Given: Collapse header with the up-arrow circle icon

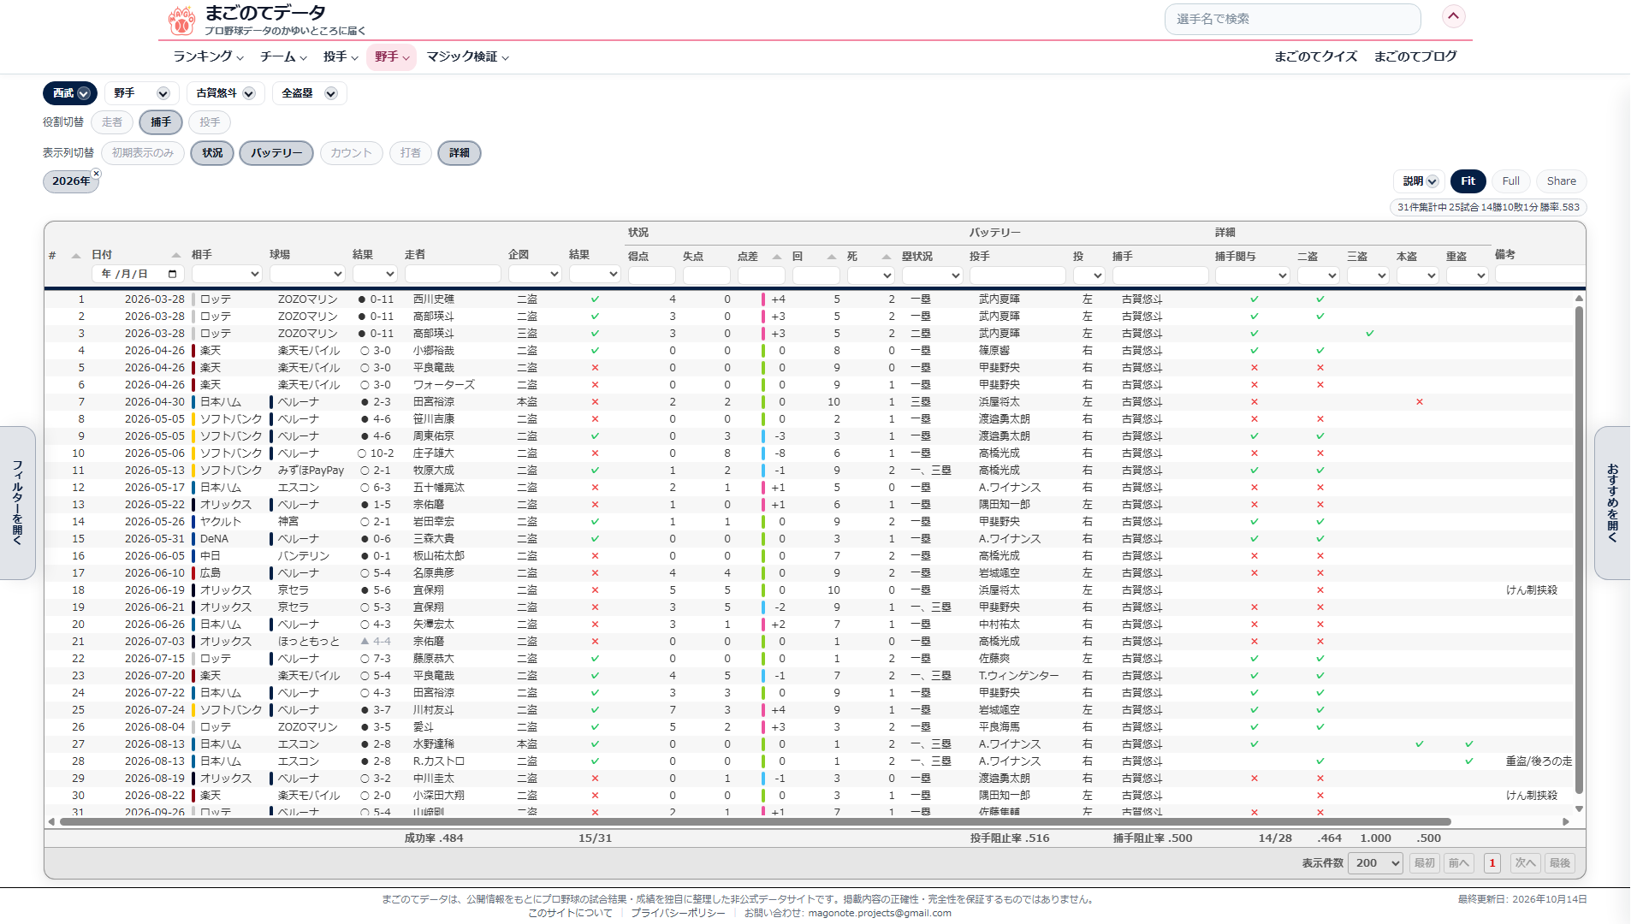Looking at the screenshot, I should (x=1453, y=16).
